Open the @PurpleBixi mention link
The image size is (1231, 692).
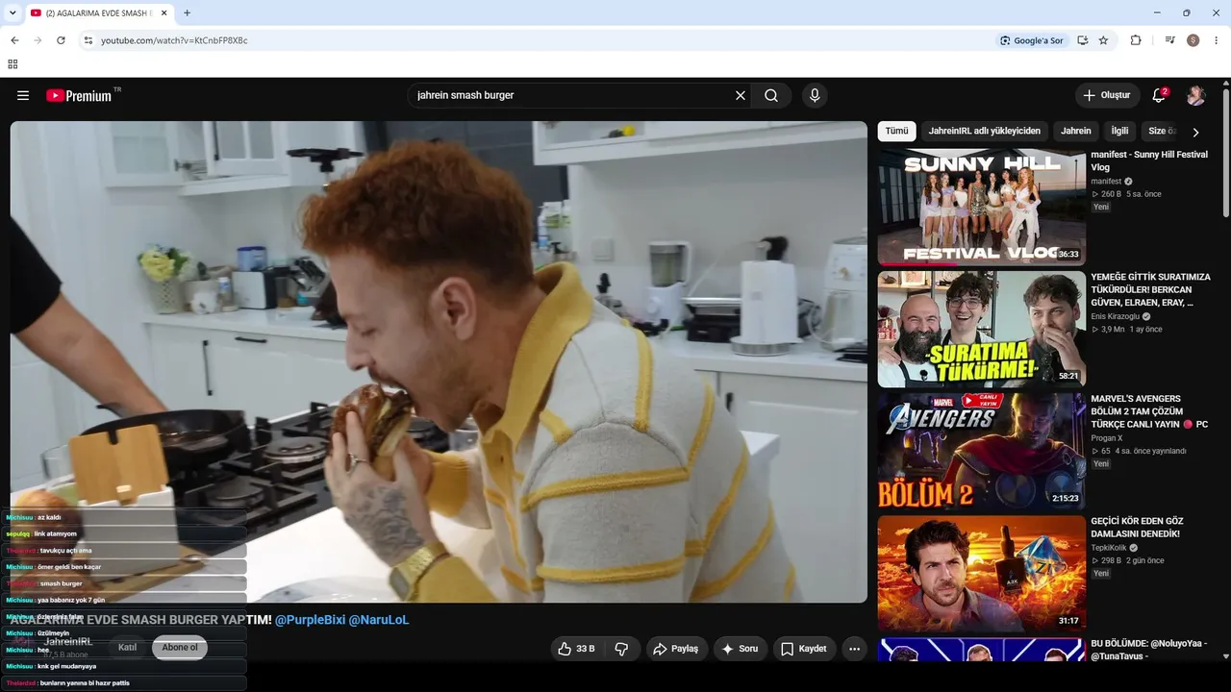coord(310,620)
